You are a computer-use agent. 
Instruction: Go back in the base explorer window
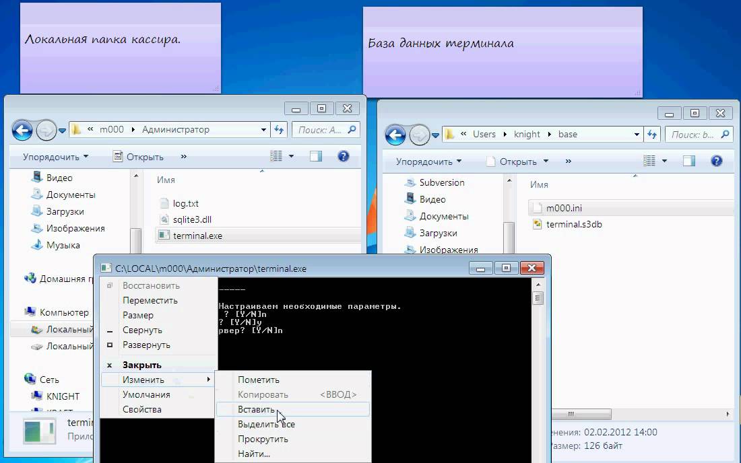tap(395, 135)
